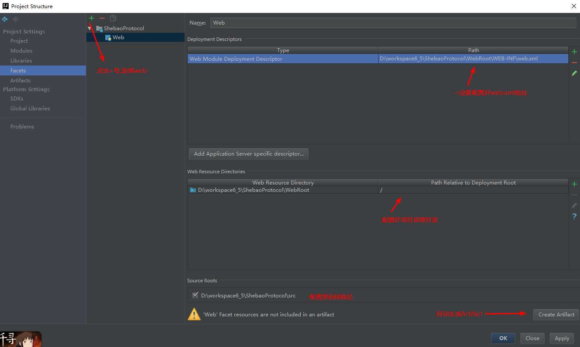Edit web resource directory pencil icon
This screenshot has width=580, height=347.
574,206
